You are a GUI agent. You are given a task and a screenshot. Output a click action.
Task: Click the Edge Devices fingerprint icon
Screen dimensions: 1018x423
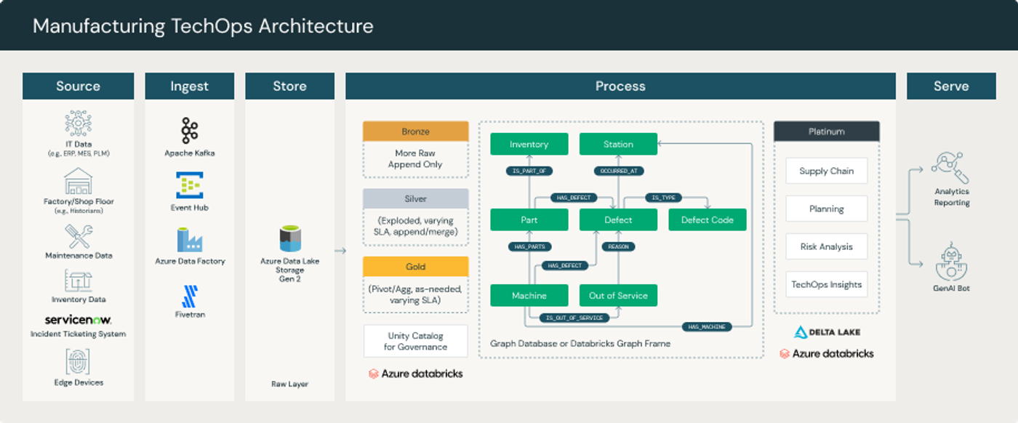point(79,362)
